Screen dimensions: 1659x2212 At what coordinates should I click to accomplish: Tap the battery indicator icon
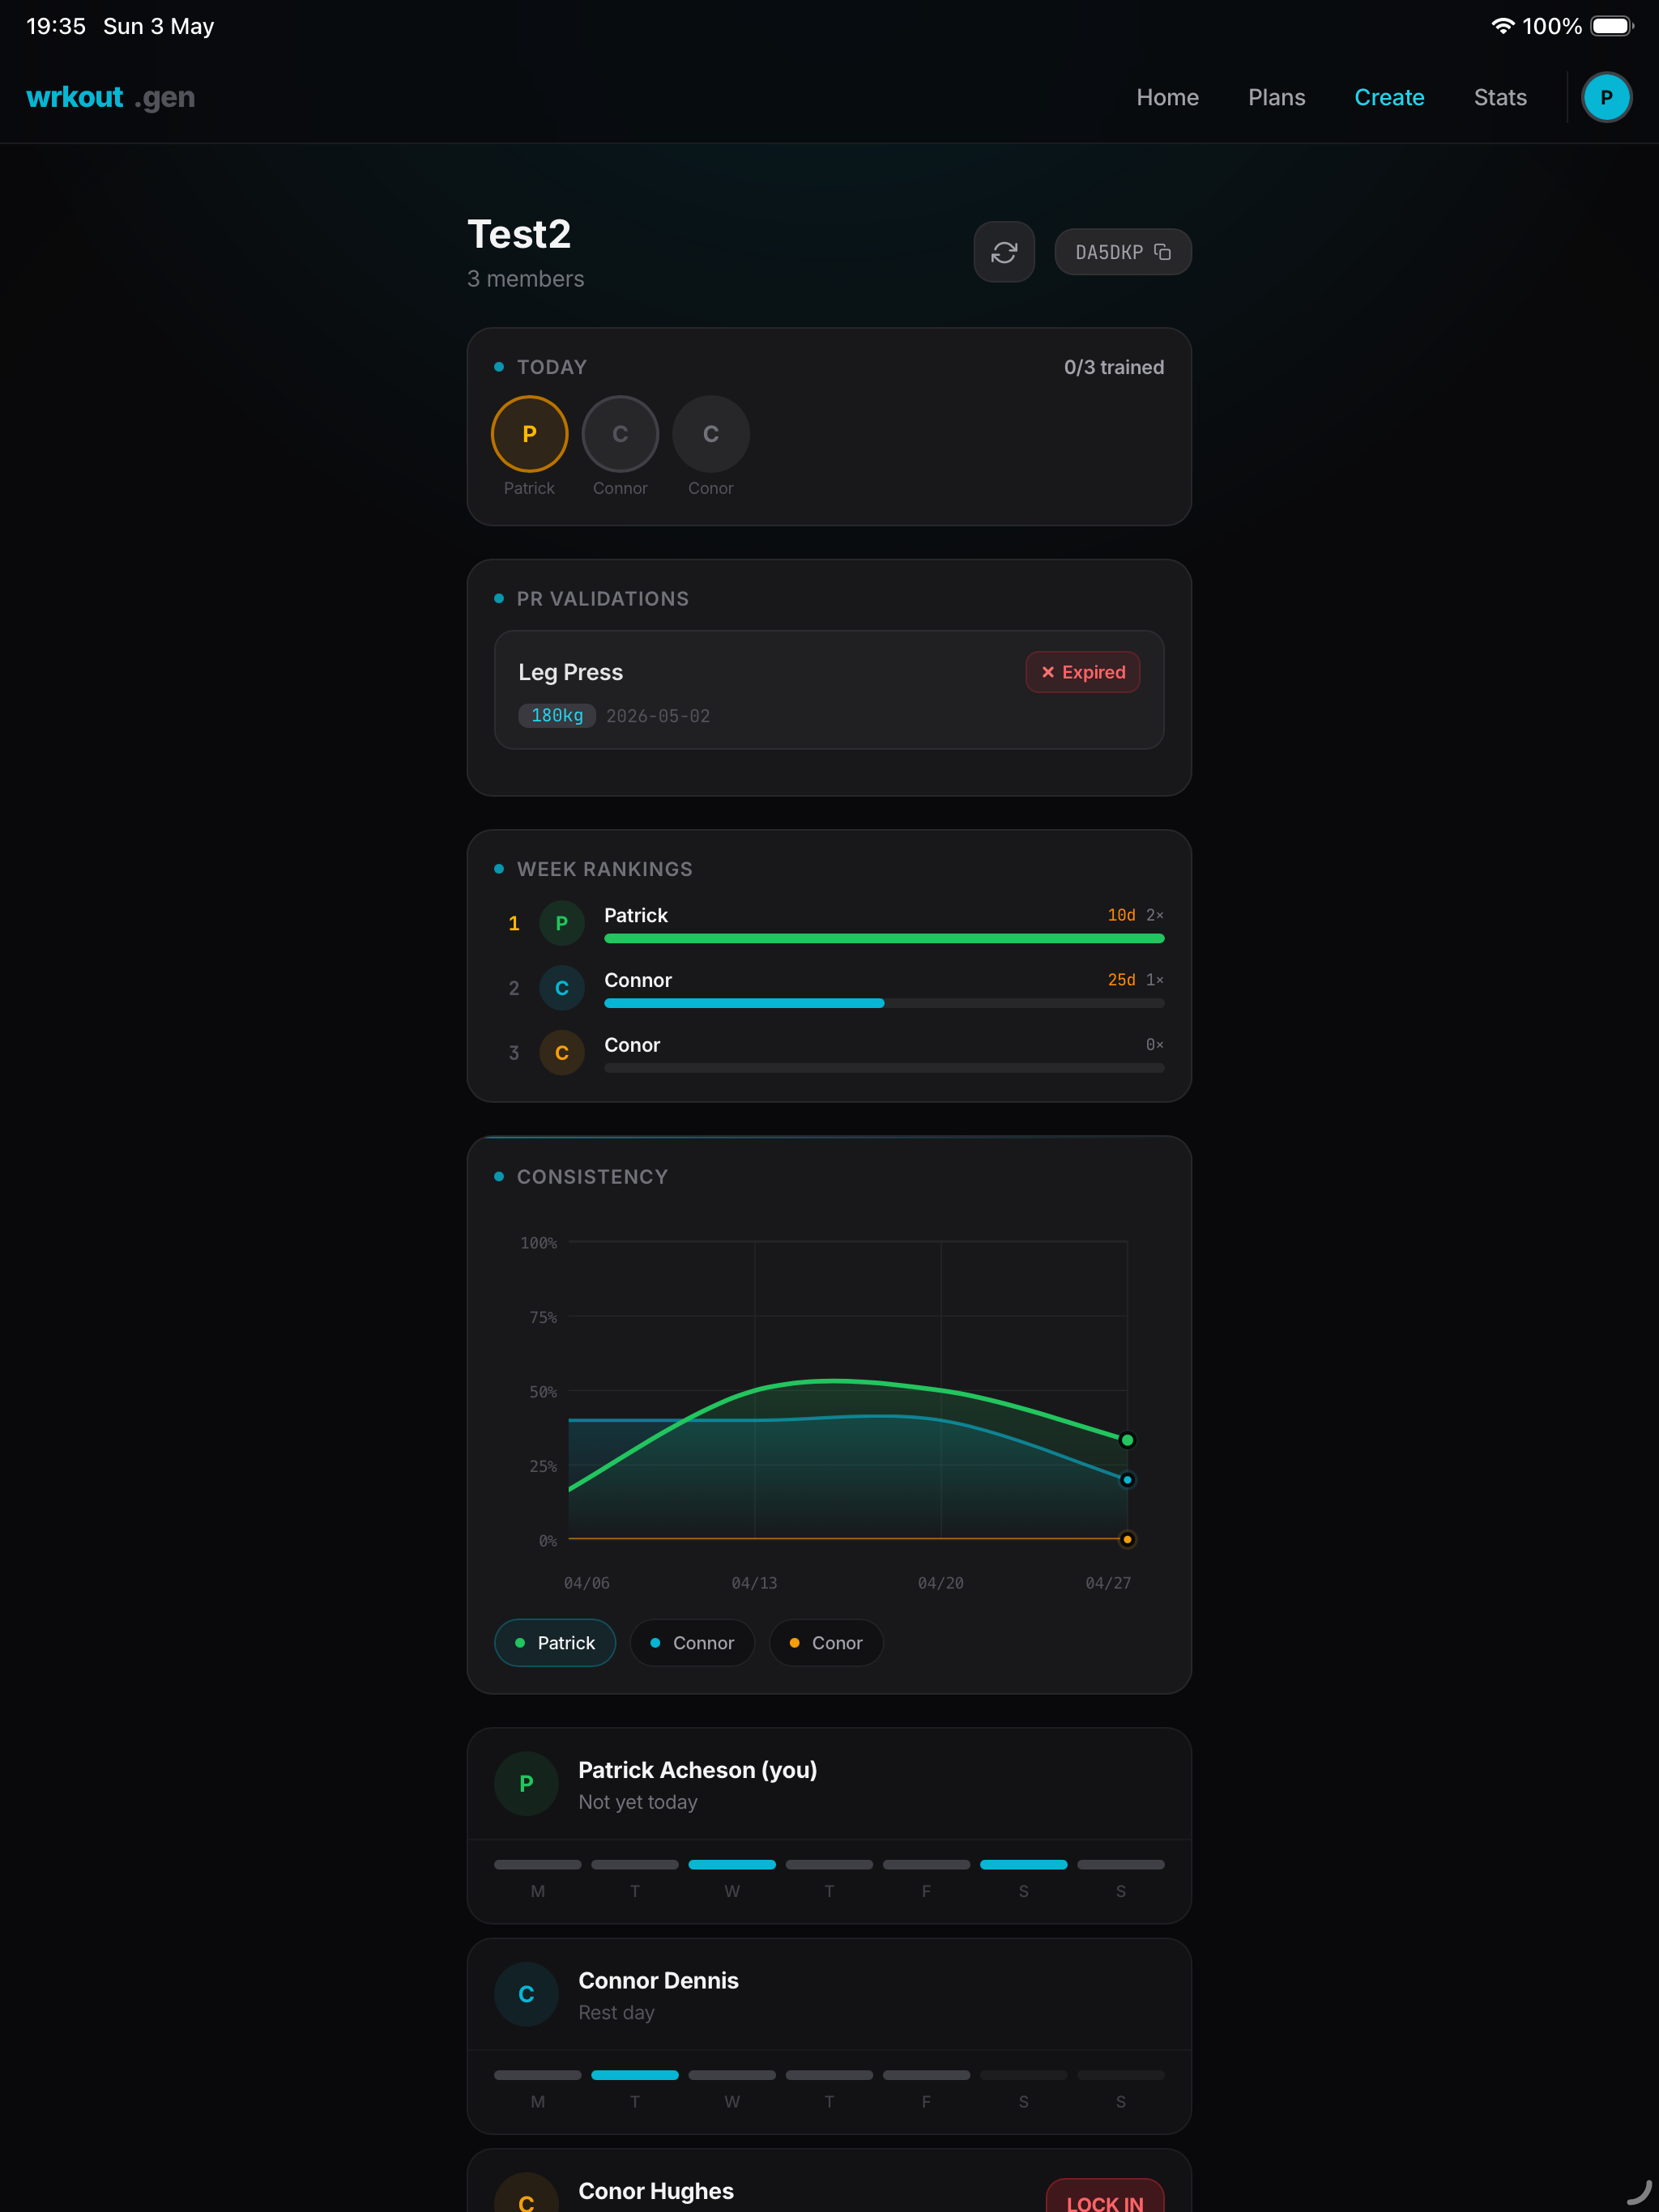(x=1611, y=26)
